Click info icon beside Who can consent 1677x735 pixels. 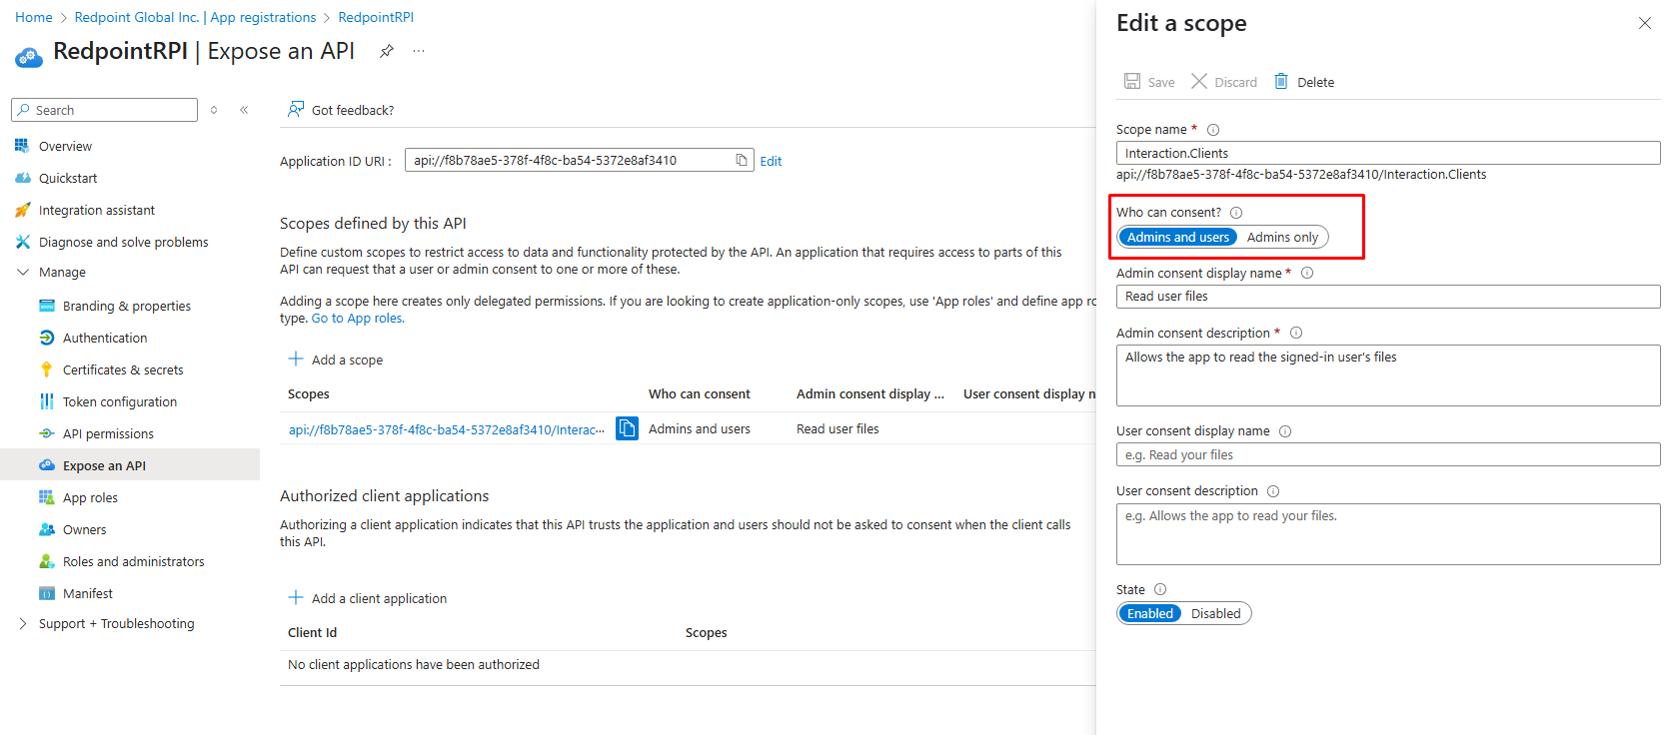(1236, 213)
